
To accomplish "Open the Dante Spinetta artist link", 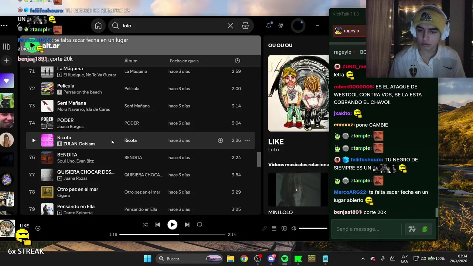I will point(78,213).
